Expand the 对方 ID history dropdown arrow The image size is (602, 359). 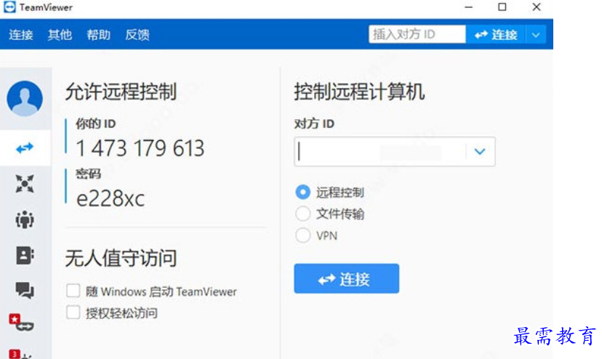(480, 151)
